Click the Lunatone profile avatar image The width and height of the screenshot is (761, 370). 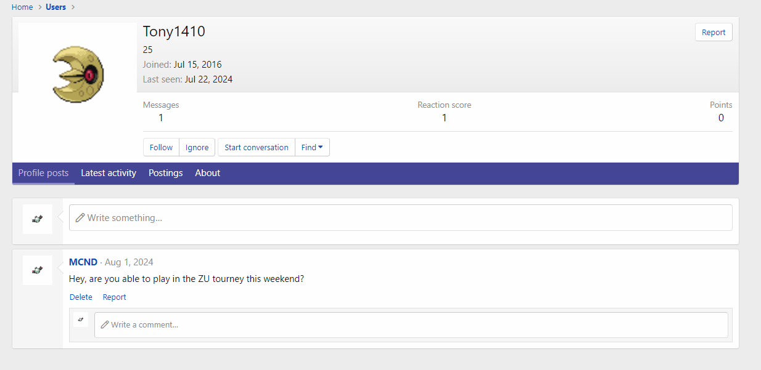78,74
